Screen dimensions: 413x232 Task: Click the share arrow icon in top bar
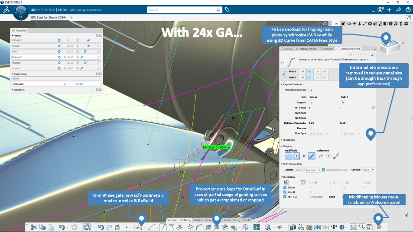tap(399, 10)
